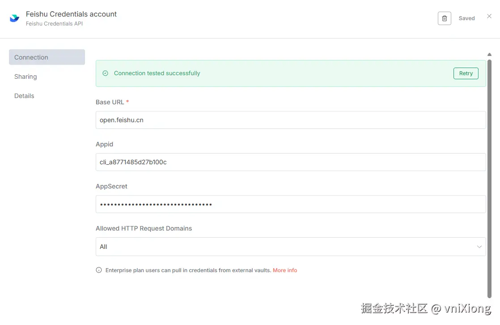Click the AppSecret password field
Viewport: 500px width, 325px height.
(x=291, y=204)
